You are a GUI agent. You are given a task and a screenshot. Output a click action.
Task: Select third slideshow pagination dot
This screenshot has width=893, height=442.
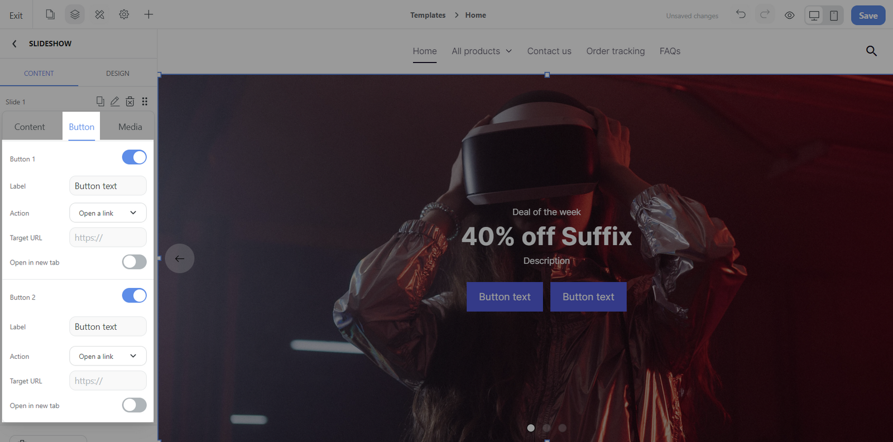point(562,428)
